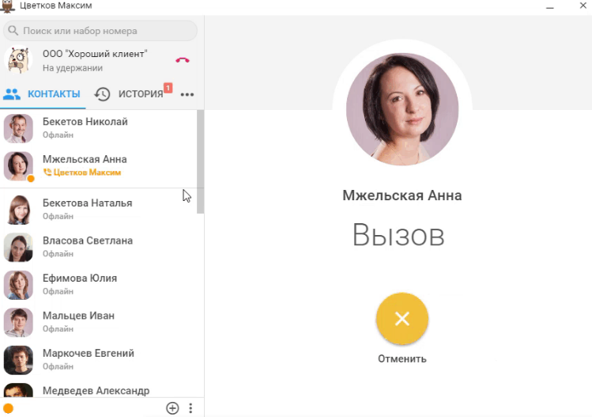Viewport: 592px width, 417px height.
Task: Click Мжельская Анна's avatar in contact list
Action: pyautogui.click(x=18, y=166)
